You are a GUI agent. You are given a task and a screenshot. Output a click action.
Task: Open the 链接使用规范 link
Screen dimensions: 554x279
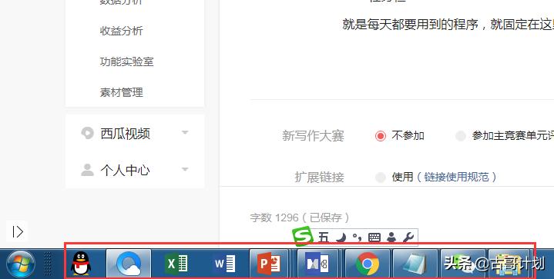pyautogui.click(x=456, y=177)
